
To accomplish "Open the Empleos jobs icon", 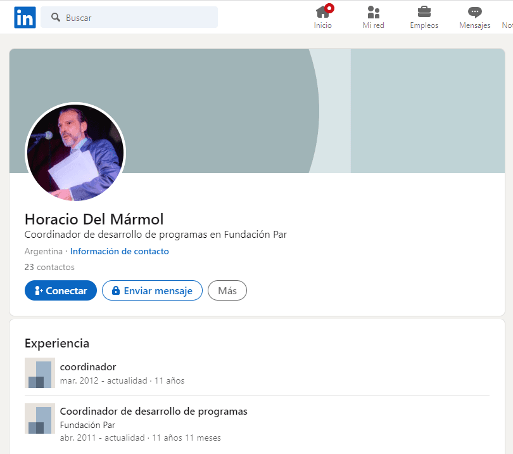I will (x=424, y=13).
